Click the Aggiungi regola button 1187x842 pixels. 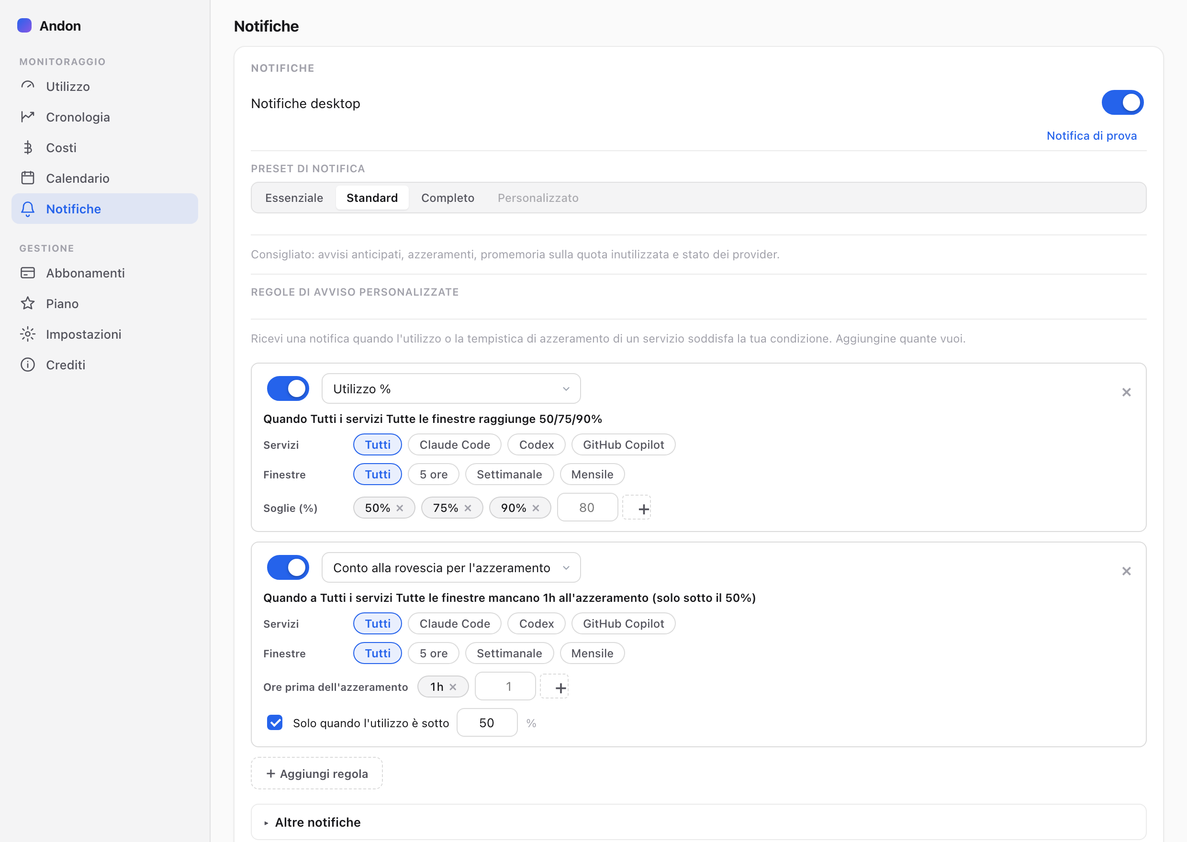(x=317, y=774)
